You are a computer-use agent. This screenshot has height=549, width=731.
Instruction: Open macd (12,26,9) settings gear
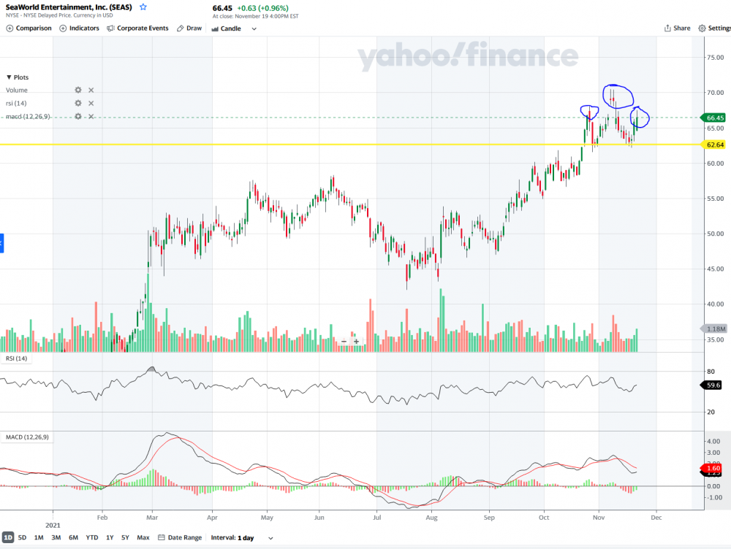(78, 116)
